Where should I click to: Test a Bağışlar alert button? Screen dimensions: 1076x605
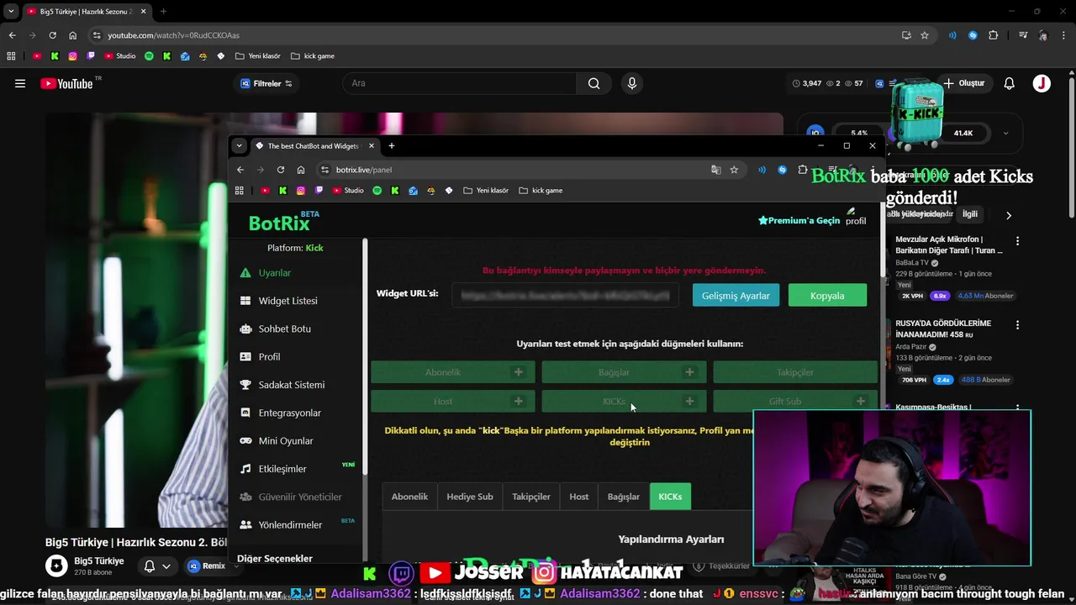pyautogui.click(x=624, y=372)
